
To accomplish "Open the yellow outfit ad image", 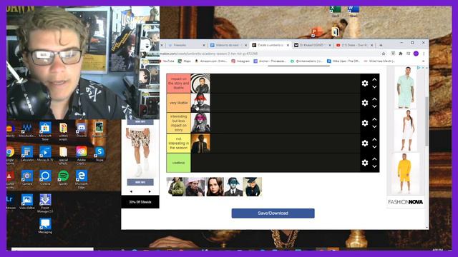I will point(405,173).
